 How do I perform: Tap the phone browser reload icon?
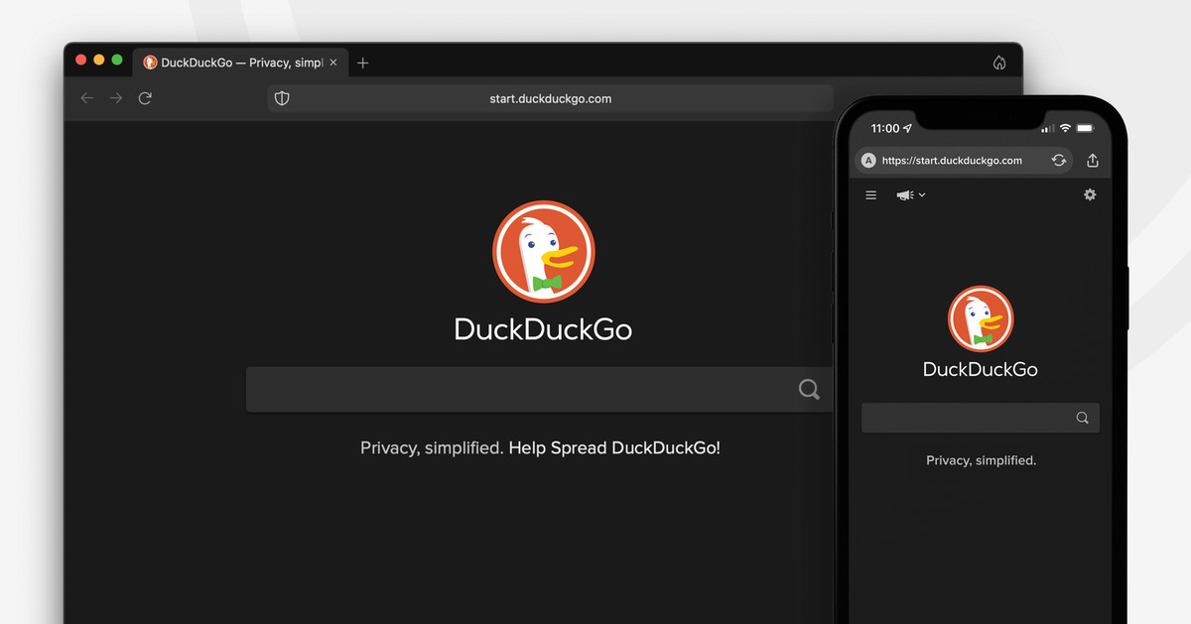click(1059, 160)
